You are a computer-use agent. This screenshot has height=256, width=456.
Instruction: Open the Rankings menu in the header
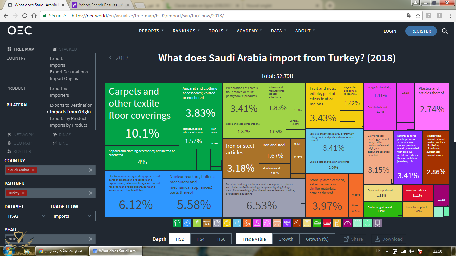(186, 31)
